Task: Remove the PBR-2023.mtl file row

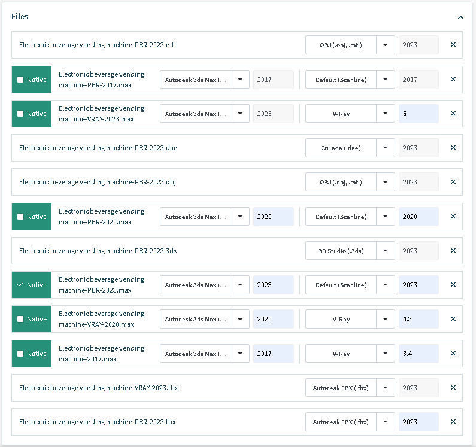Action: pyautogui.click(x=453, y=45)
